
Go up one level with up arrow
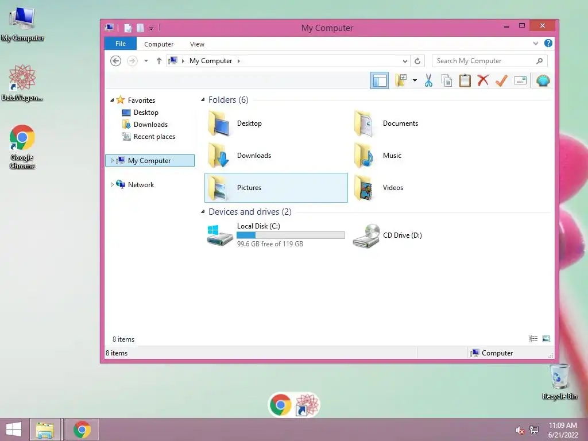(159, 61)
